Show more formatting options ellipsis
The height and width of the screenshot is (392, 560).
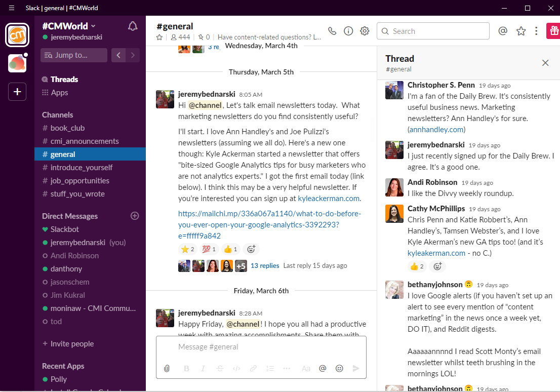(287, 368)
